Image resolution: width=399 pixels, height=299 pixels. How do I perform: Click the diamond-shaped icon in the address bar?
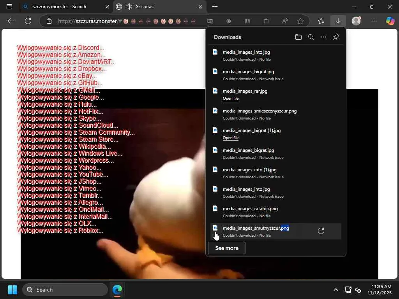229,21
